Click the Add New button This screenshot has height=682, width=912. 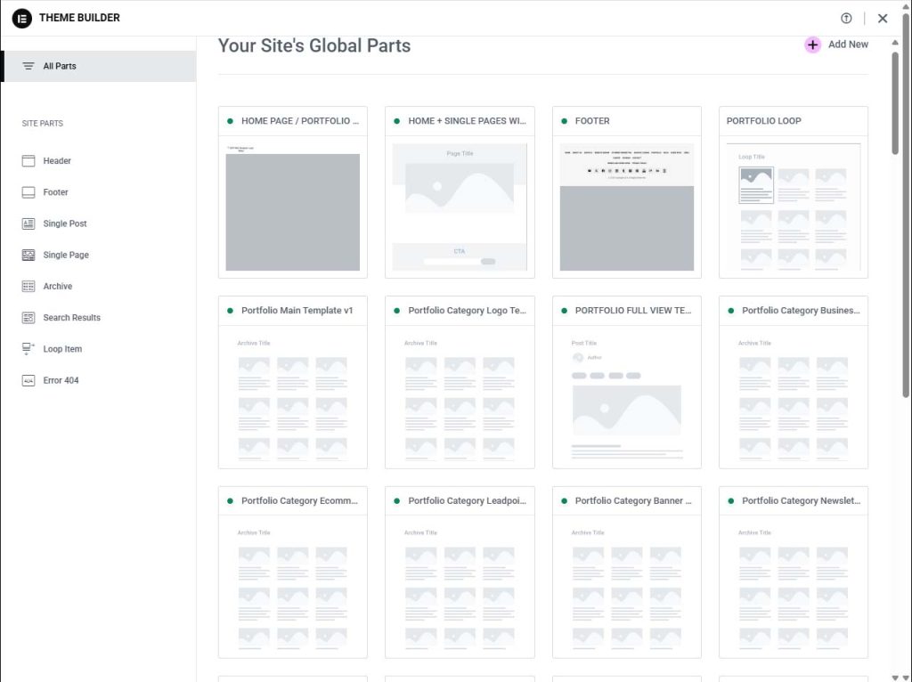pos(837,44)
